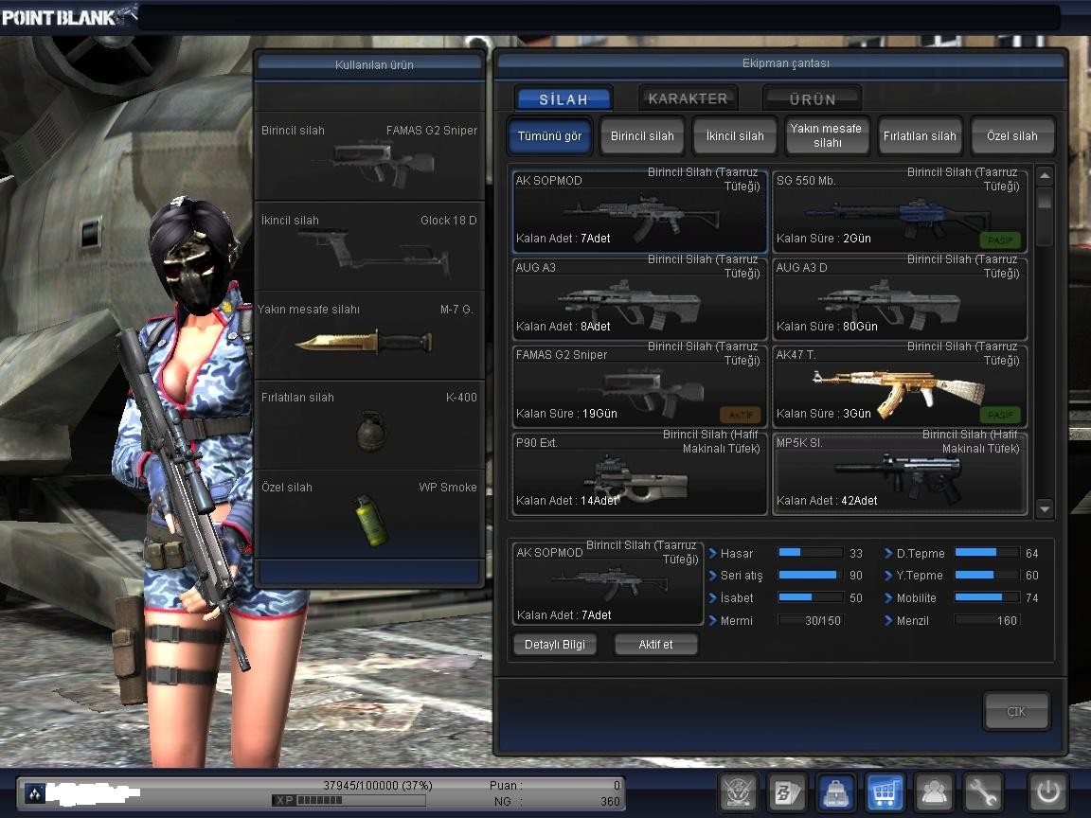Switch to the SİLAH tab
Image resolution: width=1091 pixels, height=818 pixels.
tap(563, 98)
